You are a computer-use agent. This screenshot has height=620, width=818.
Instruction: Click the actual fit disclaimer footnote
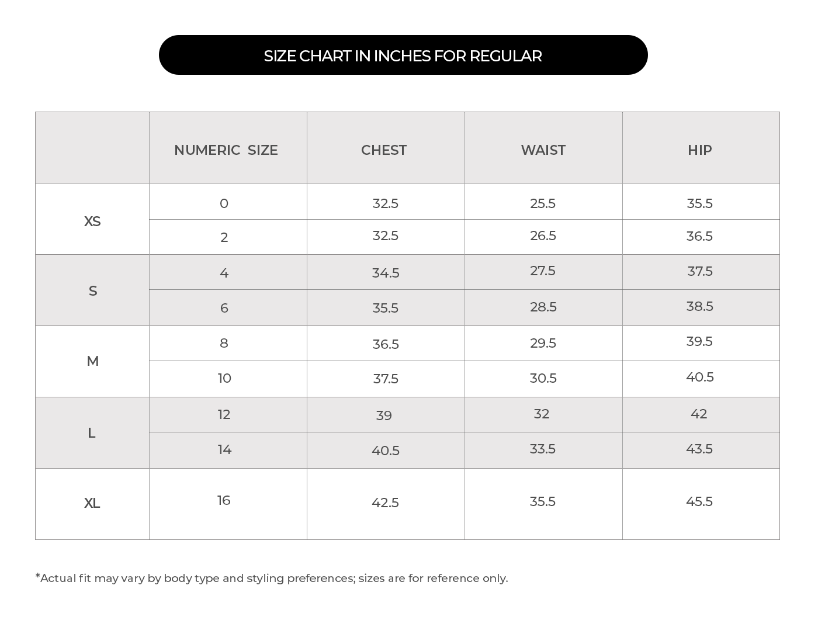pos(272,578)
